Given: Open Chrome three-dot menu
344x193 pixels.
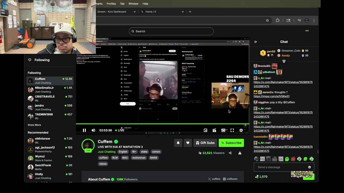Looking at the screenshot, I should (314, 20).
